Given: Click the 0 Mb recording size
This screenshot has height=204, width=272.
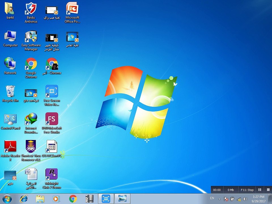Looking at the screenshot, I should click(231, 190).
